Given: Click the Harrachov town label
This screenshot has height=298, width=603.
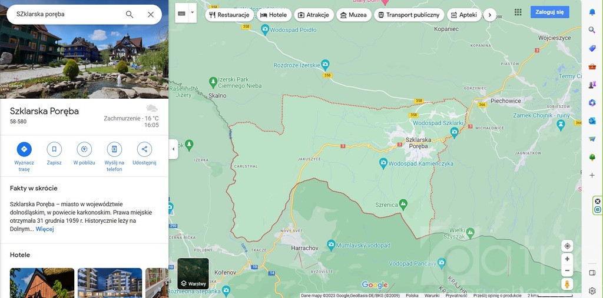Looking at the screenshot, I should click(x=304, y=248).
